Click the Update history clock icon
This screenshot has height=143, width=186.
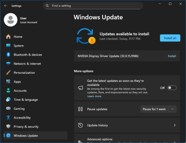[x=80, y=125]
